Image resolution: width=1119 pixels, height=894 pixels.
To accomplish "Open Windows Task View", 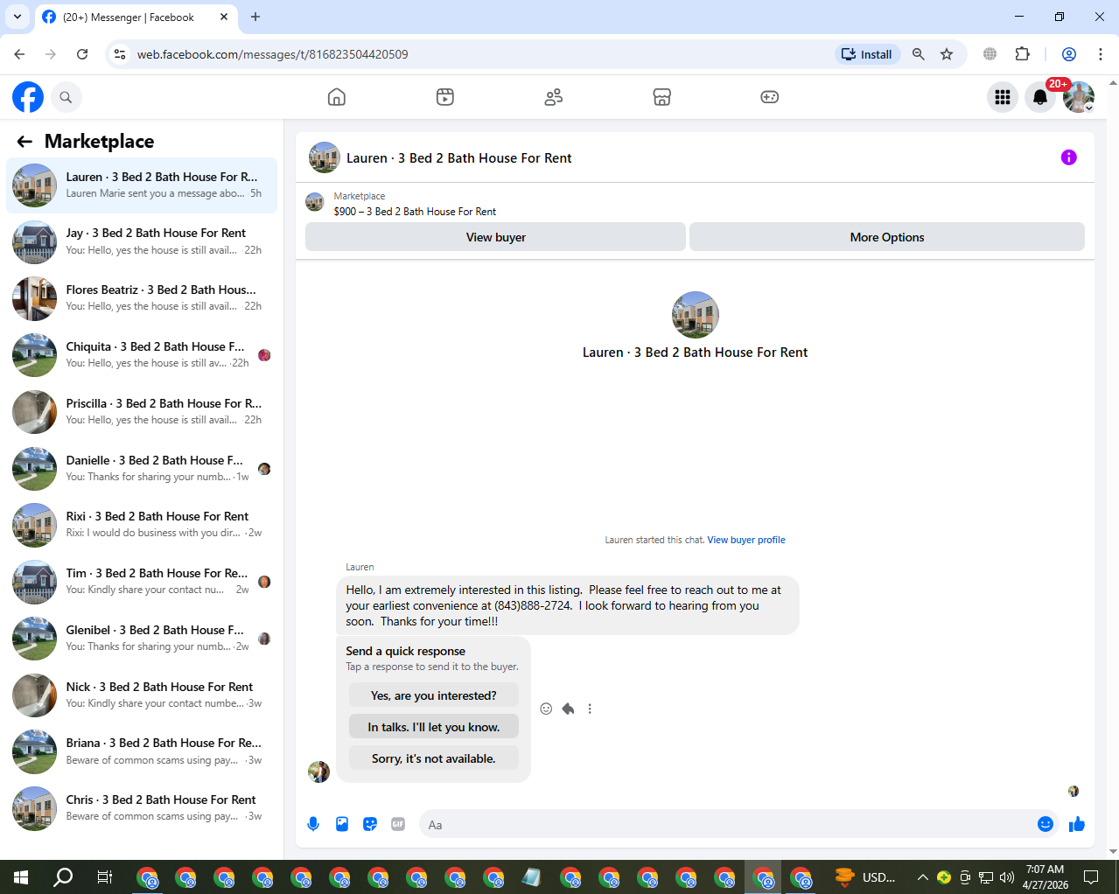I will pos(105,877).
